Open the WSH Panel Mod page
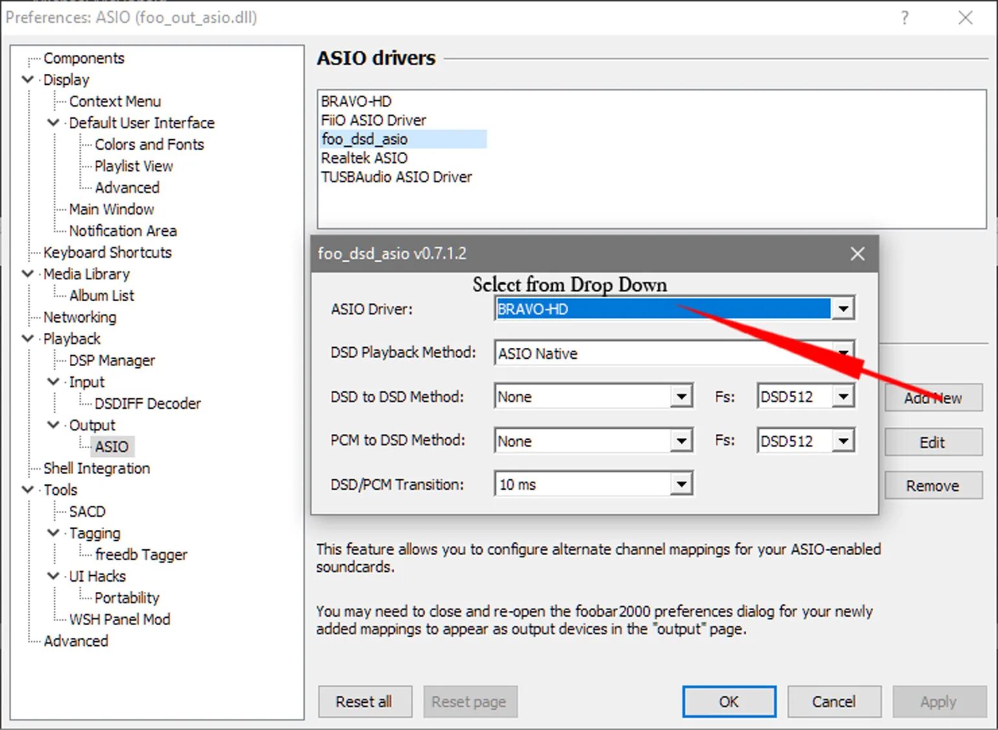This screenshot has width=998, height=730. (120, 619)
